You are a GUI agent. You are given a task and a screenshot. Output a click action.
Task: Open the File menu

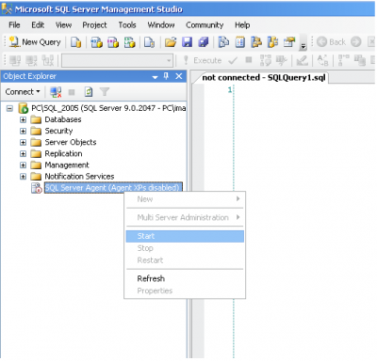click(x=14, y=25)
